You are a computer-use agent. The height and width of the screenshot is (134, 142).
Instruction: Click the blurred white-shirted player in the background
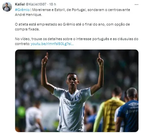click(33, 117)
